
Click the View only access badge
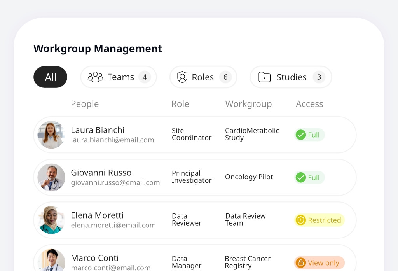[319, 263]
